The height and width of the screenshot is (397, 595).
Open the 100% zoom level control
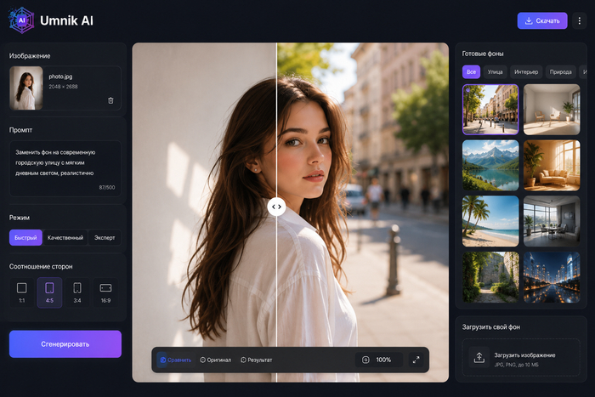tap(379, 360)
